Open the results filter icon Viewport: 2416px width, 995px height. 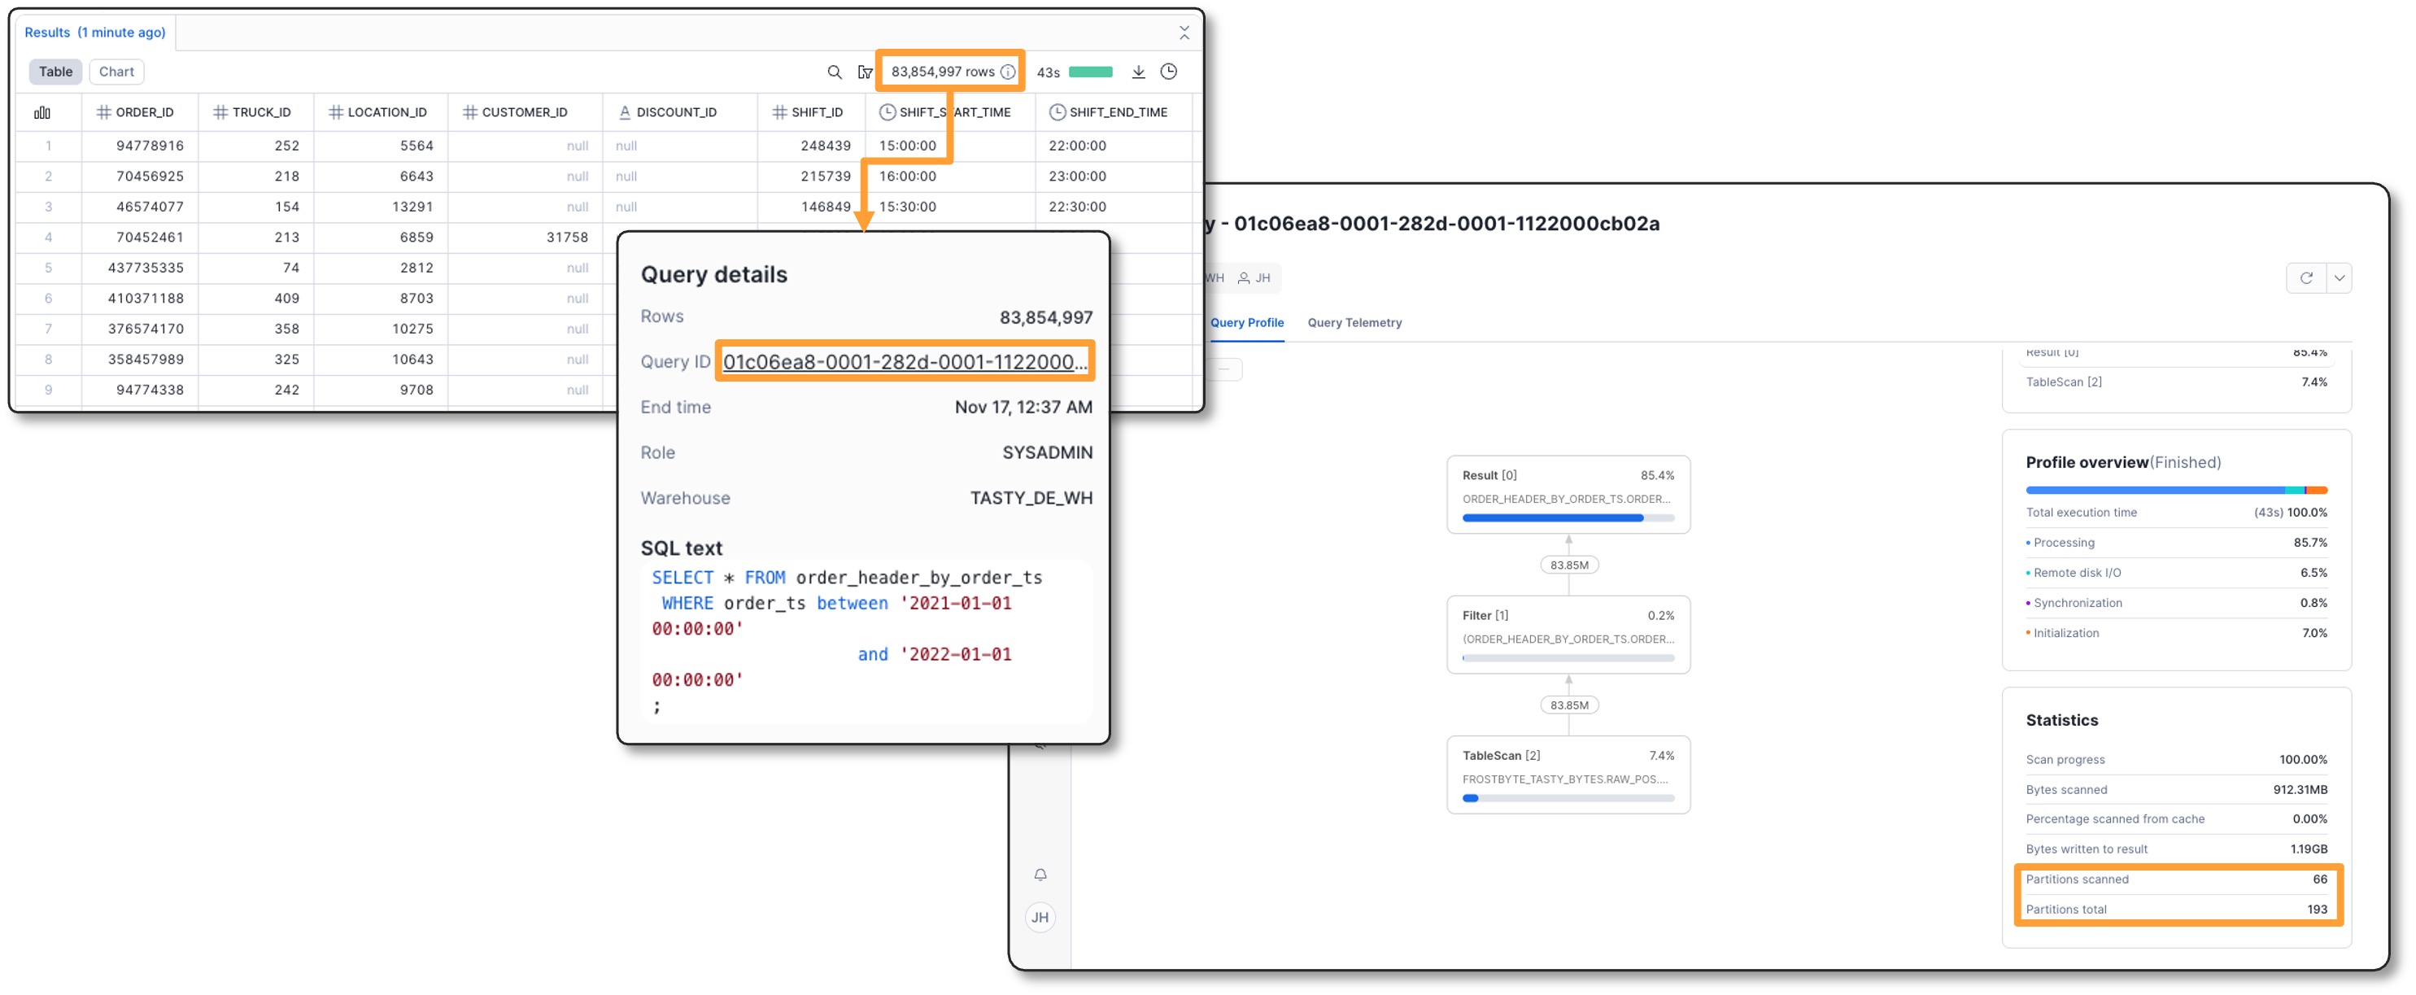click(865, 72)
